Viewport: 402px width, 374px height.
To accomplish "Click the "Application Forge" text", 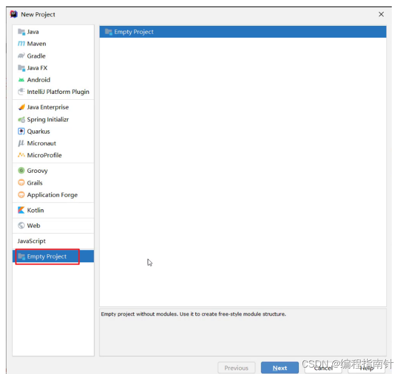I will (52, 195).
